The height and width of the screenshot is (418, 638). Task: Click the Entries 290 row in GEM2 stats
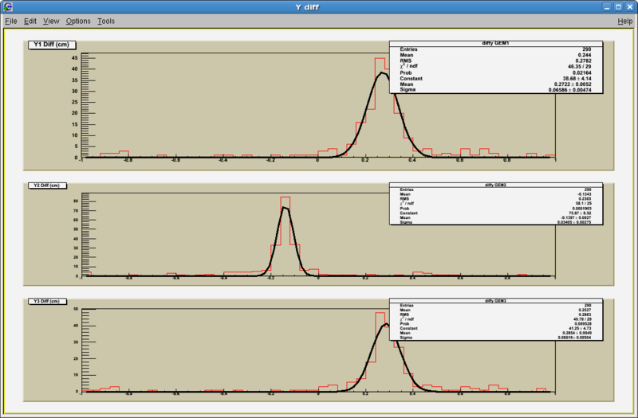(x=495, y=189)
